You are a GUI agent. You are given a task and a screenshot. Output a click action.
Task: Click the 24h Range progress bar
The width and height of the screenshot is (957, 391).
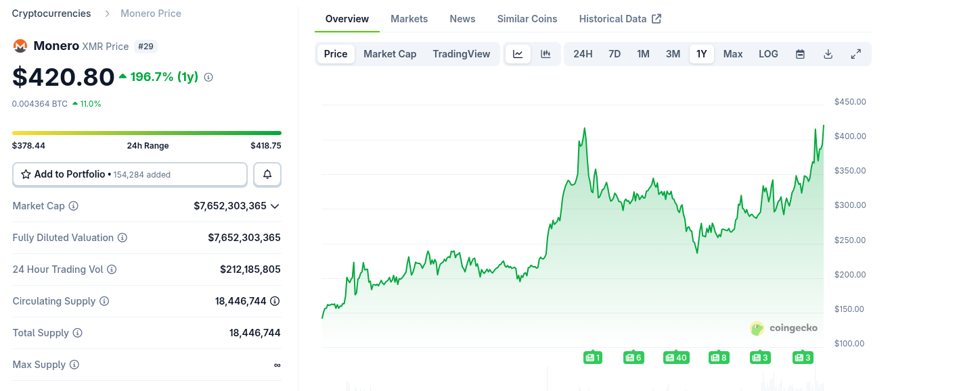pyautogui.click(x=147, y=133)
